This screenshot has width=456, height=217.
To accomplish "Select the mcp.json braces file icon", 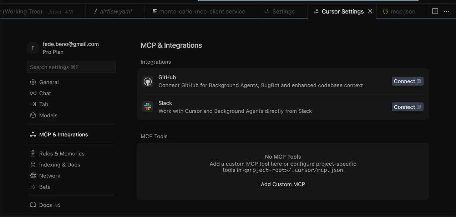I will pos(385,11).
